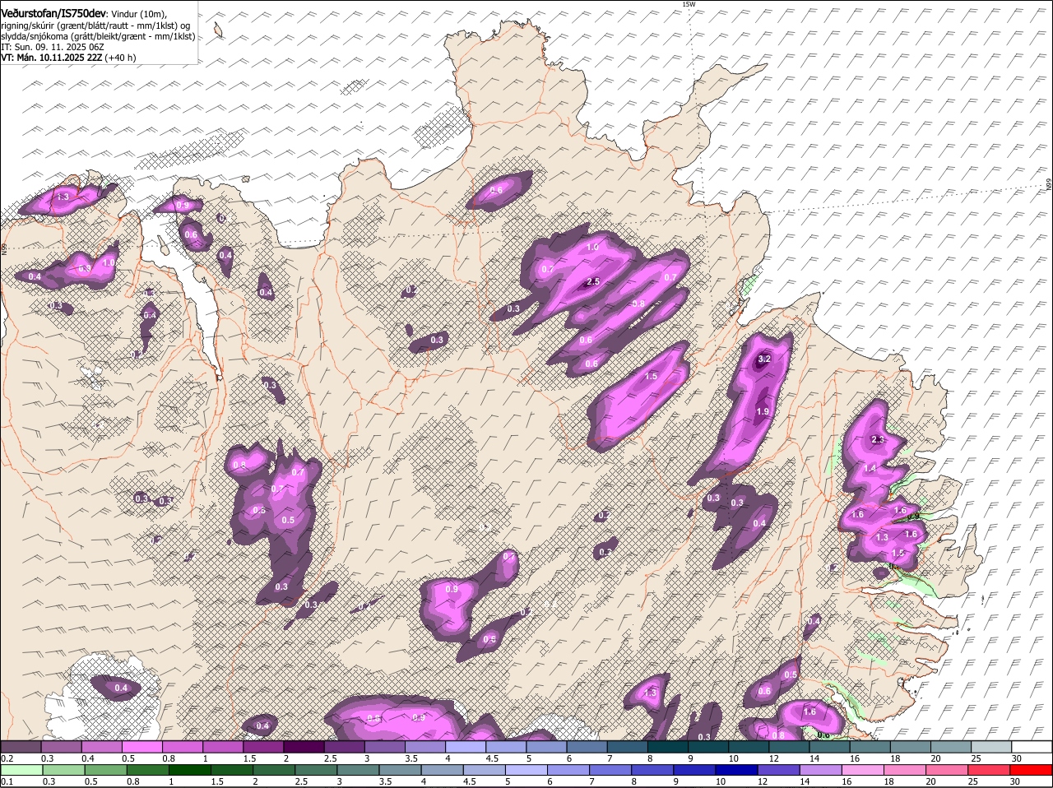Click the palest green rain swatch between 0.1 and 0.3

coord(21,771)
